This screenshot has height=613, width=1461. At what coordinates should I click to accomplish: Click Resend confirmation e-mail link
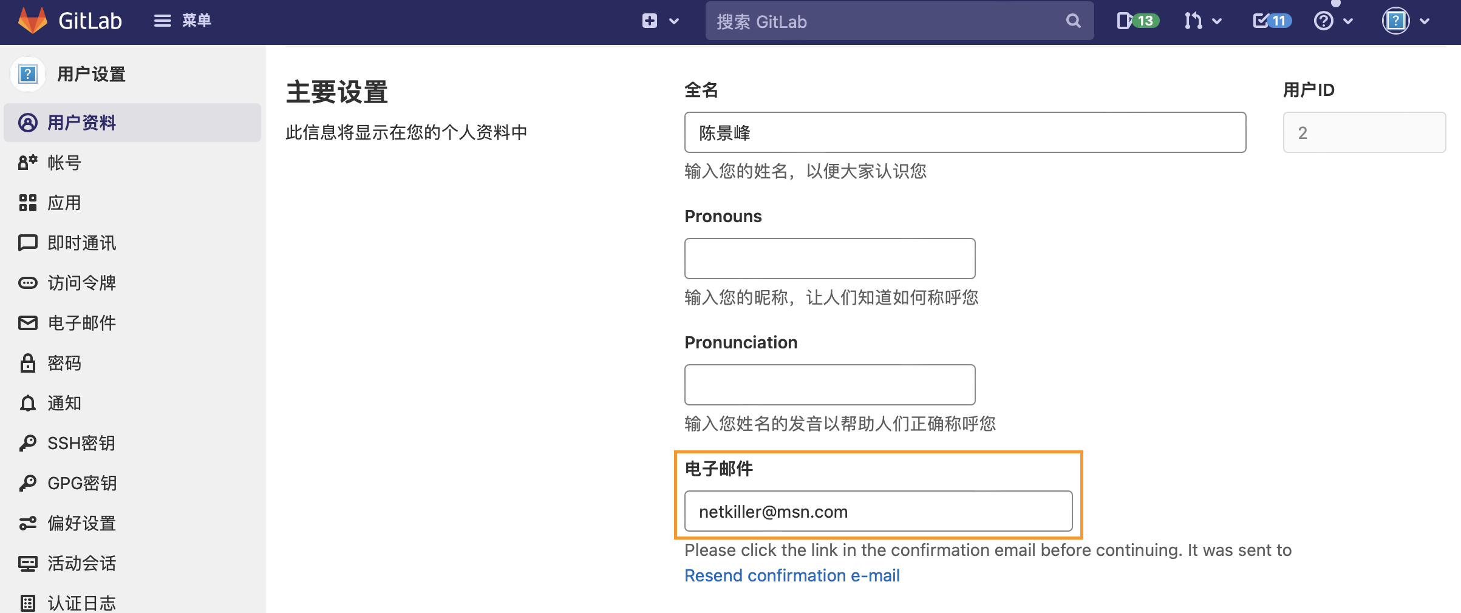point(792,575)
